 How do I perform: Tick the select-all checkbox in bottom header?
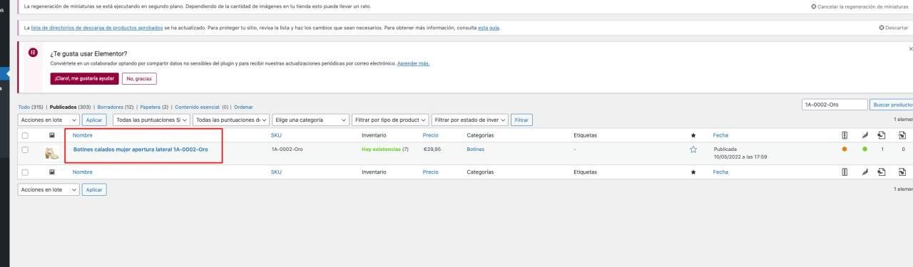pyautogui.click(x=25, y=172)
